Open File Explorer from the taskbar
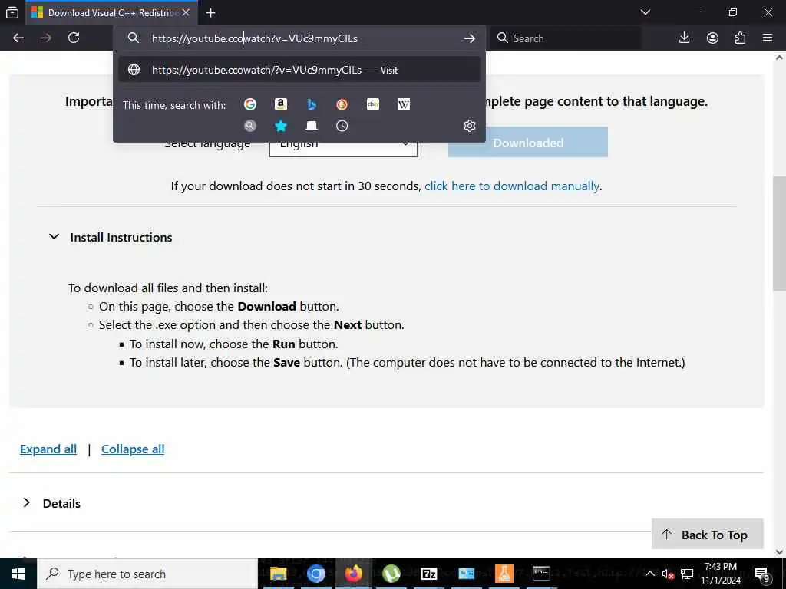 [278, 574]
